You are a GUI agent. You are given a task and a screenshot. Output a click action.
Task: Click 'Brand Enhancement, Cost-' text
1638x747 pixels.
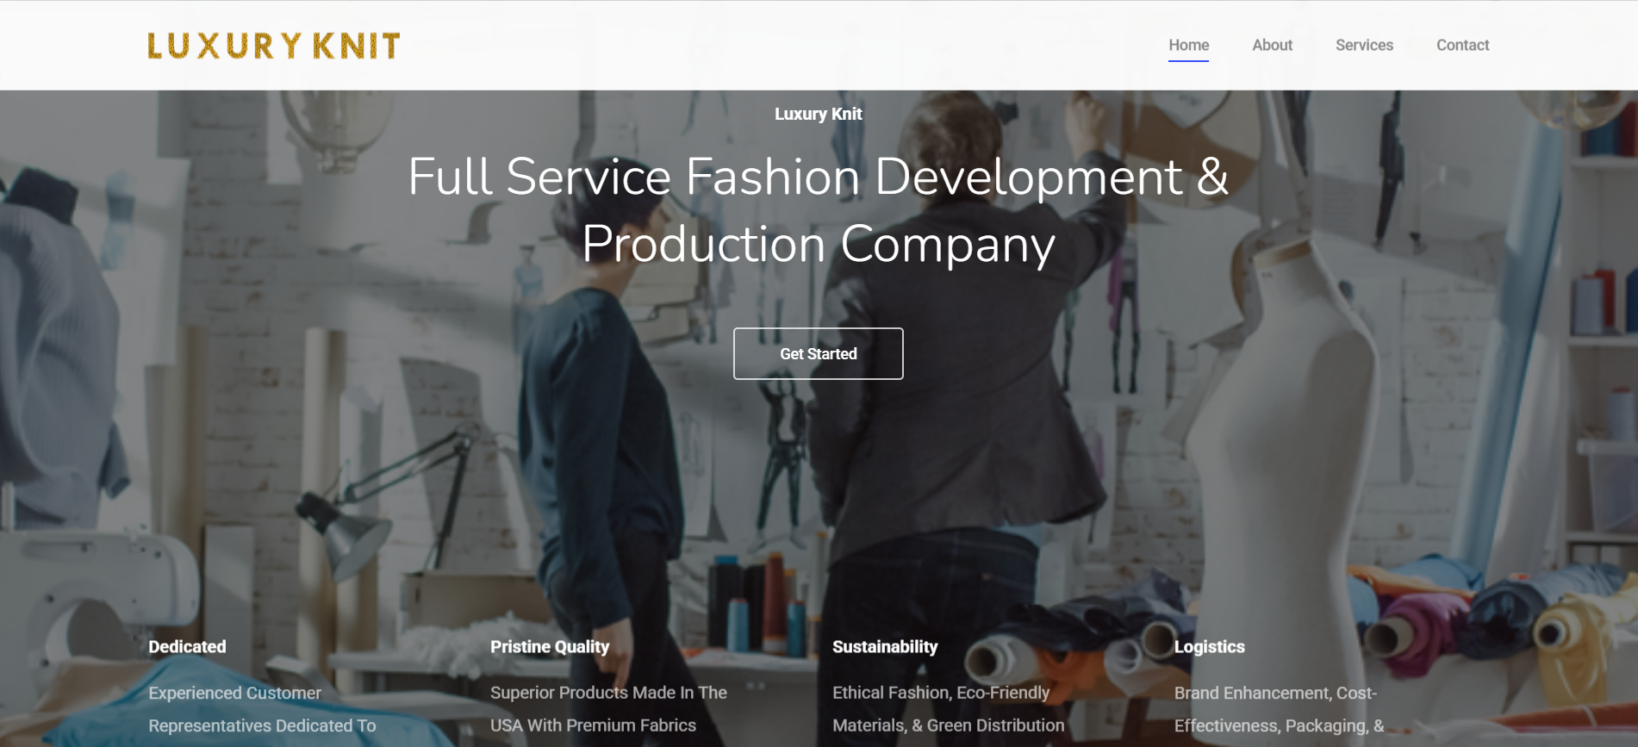[x=1275, y=693]
